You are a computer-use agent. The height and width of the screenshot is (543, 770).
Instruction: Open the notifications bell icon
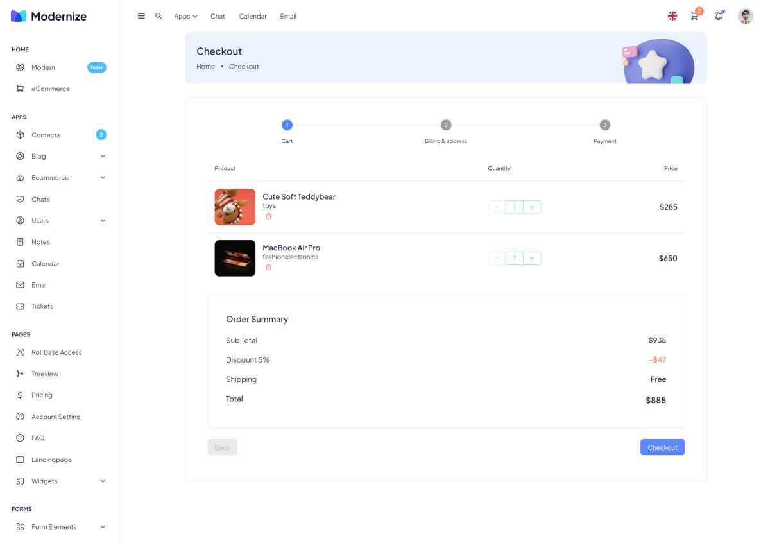pos(719,16)
